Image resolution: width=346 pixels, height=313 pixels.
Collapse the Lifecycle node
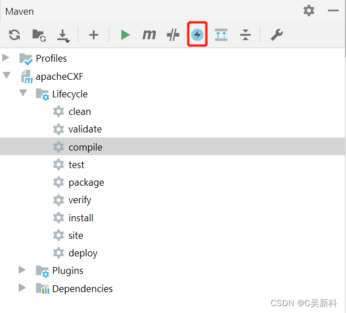click(23, 93)
